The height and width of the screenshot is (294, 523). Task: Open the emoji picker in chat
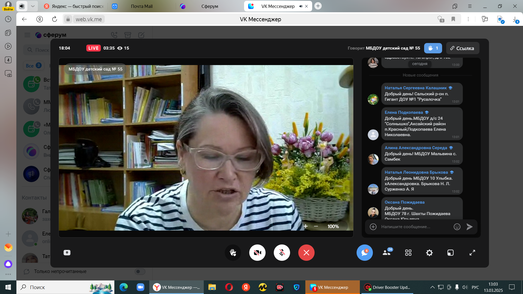click(x=457, y=227)
